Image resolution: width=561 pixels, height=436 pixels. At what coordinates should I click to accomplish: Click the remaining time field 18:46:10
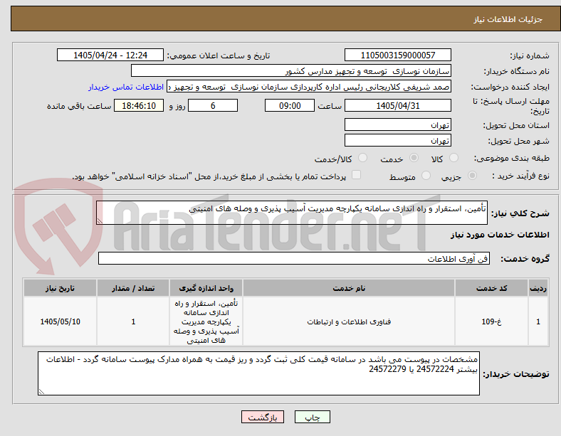139,106
